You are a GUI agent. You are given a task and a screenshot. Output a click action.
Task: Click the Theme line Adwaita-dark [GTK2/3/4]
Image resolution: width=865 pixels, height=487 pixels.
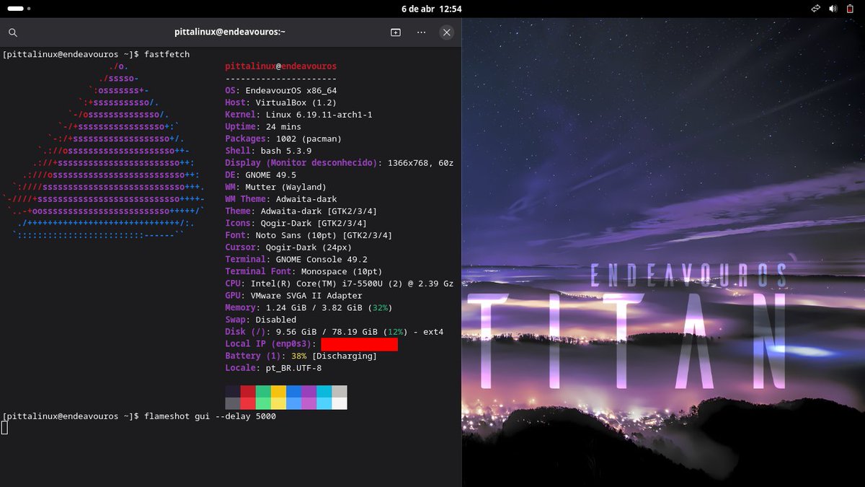click(x=301, y=211)
